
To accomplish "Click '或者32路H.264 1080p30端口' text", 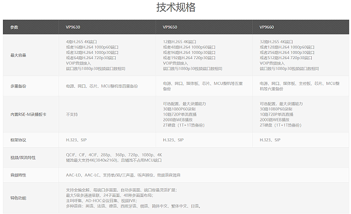I will (x=92, y=53).
